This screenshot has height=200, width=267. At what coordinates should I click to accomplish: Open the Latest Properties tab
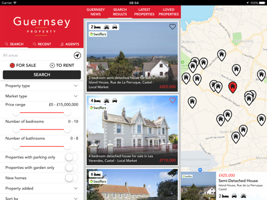pyautogui.click(x=144, y=12)
